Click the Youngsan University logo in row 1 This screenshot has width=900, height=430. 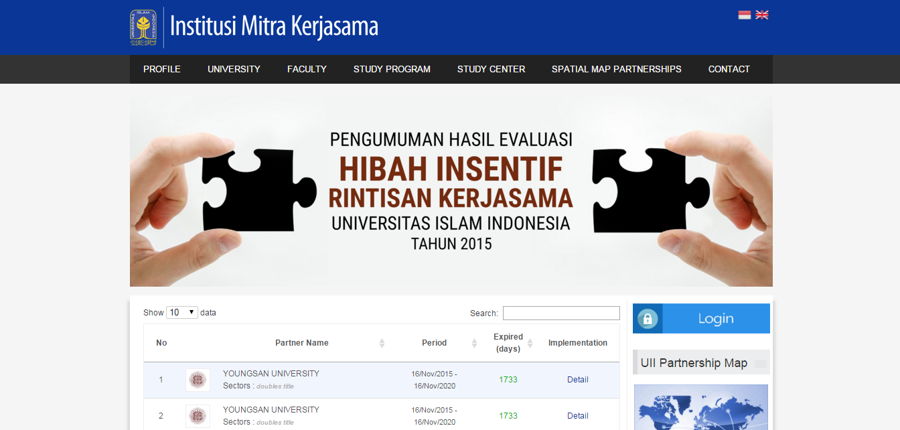(198, 380)
